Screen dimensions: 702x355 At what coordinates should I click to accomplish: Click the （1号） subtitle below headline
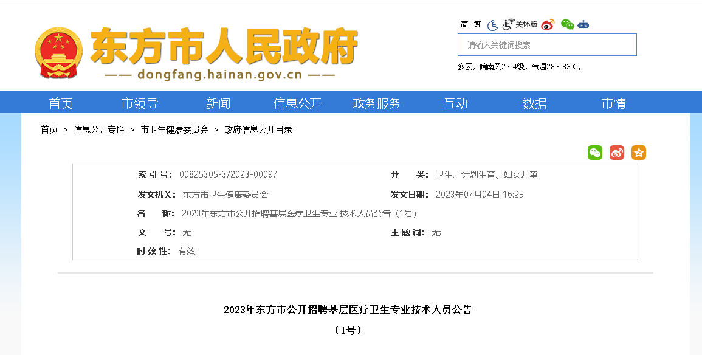[348, 330]
